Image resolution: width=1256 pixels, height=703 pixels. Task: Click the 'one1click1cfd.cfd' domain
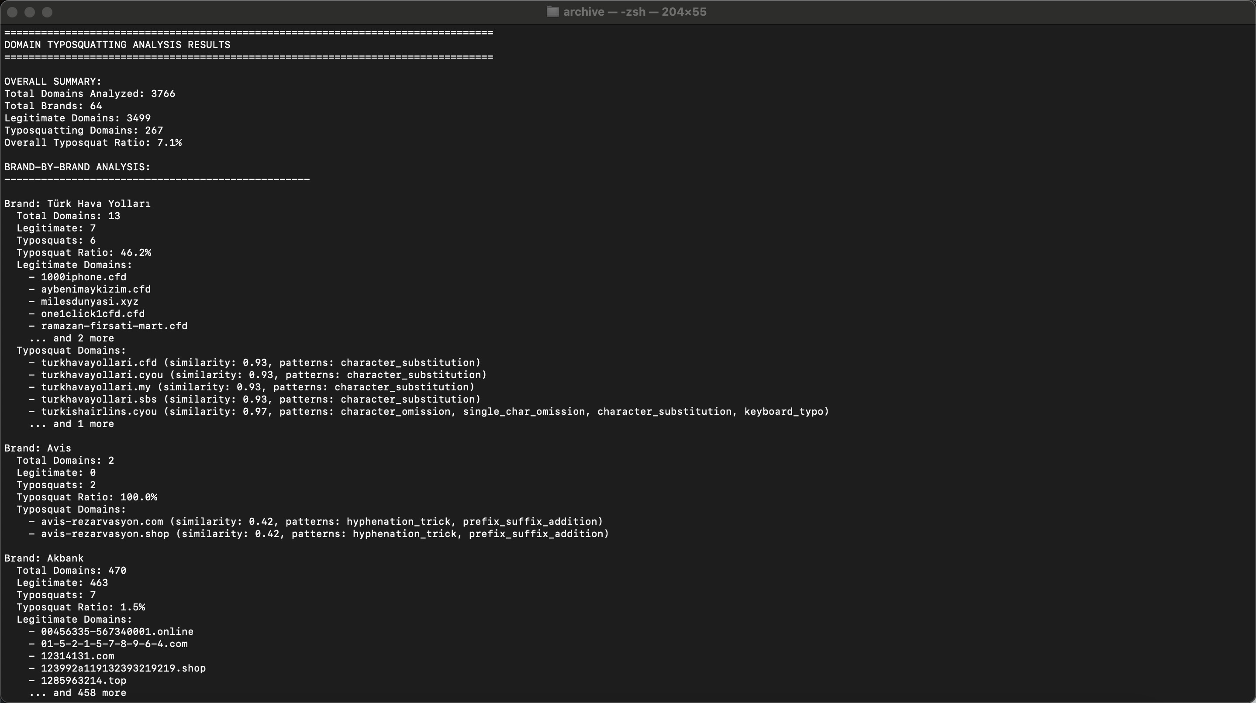[93, 314]
